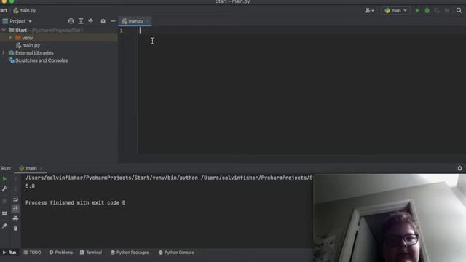Close the main.py editor tab
466x262 pixels.
[x=147, y=21]
